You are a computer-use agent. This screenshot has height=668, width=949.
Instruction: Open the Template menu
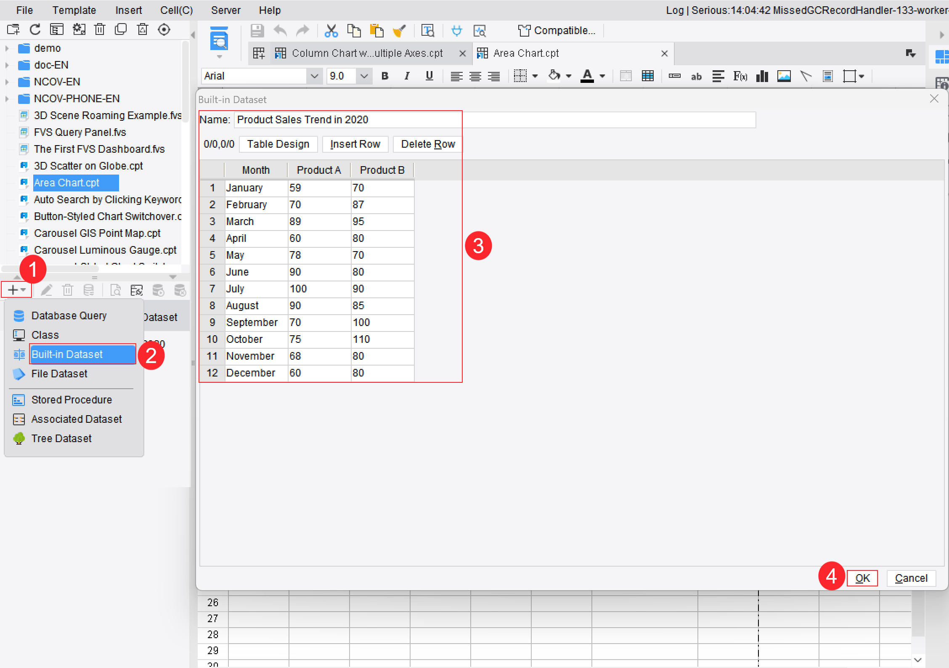click(74, 10)
